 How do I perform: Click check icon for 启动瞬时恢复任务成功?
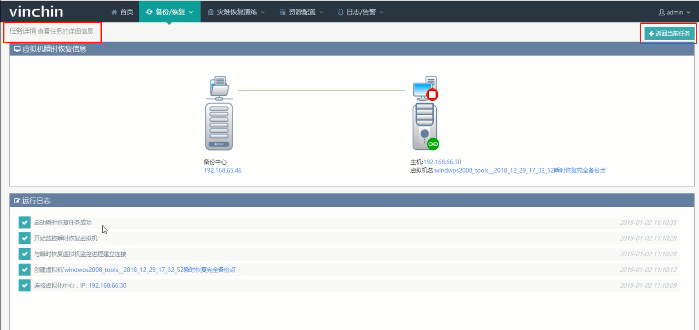(24, 223)
